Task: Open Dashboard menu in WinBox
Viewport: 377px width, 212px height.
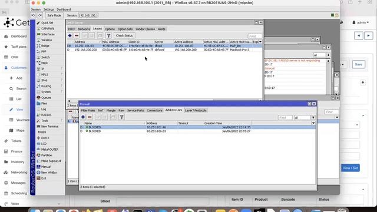Action: tap(64, 9)
